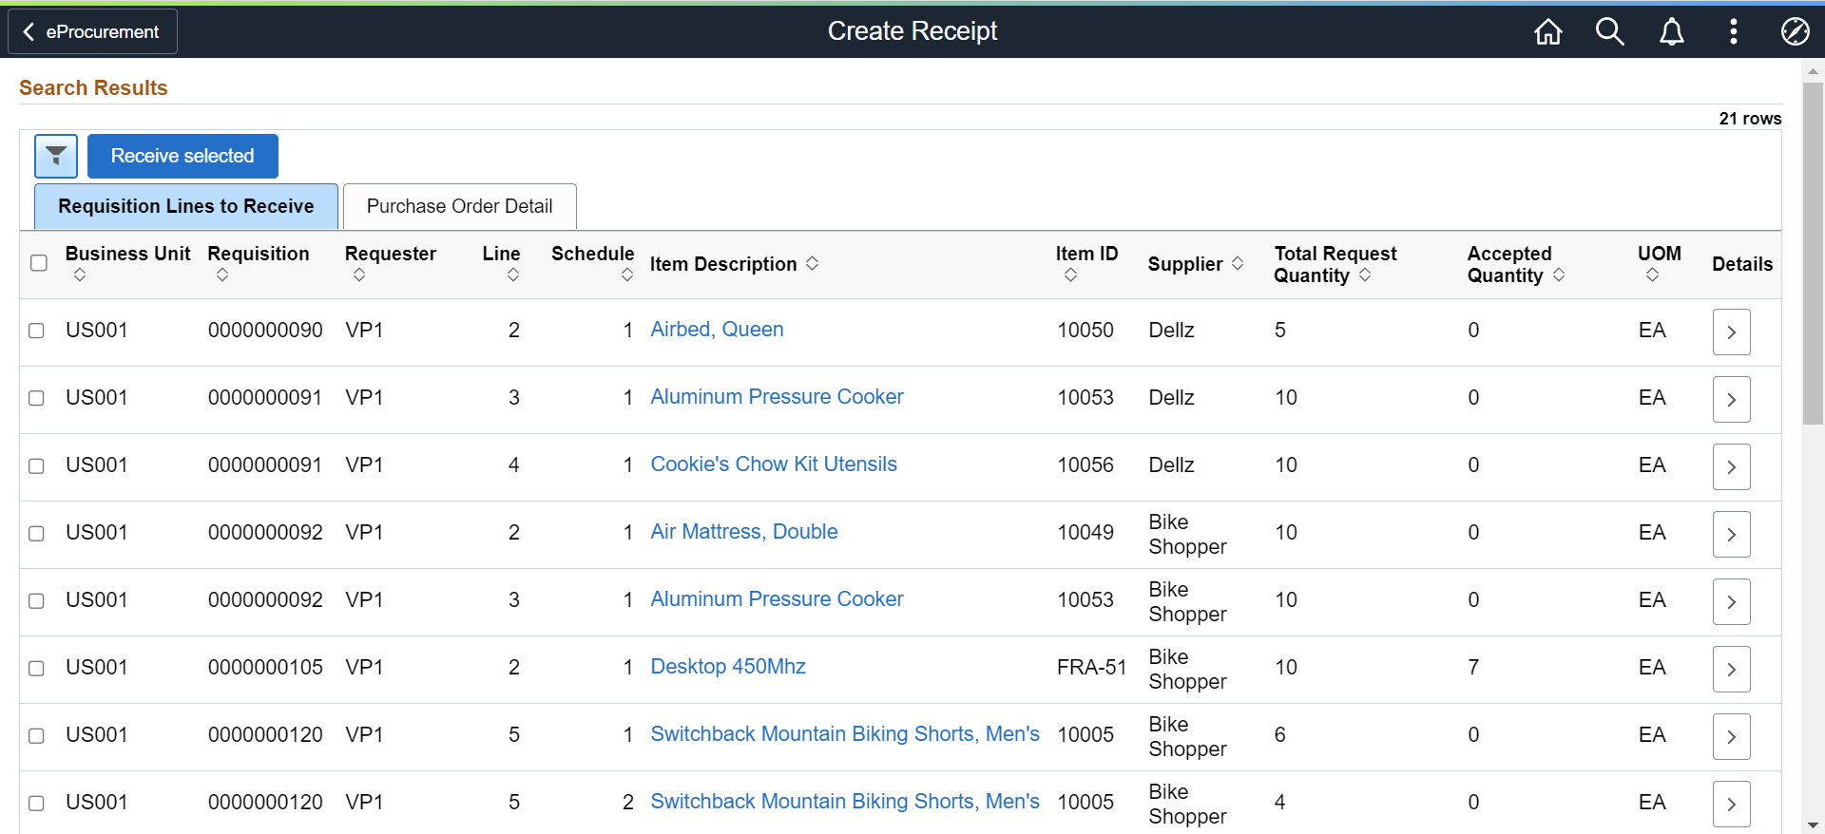This screenshot has height=834, width=1825.
Task: Open the notifications bell
Action: tap(1672, 31)
